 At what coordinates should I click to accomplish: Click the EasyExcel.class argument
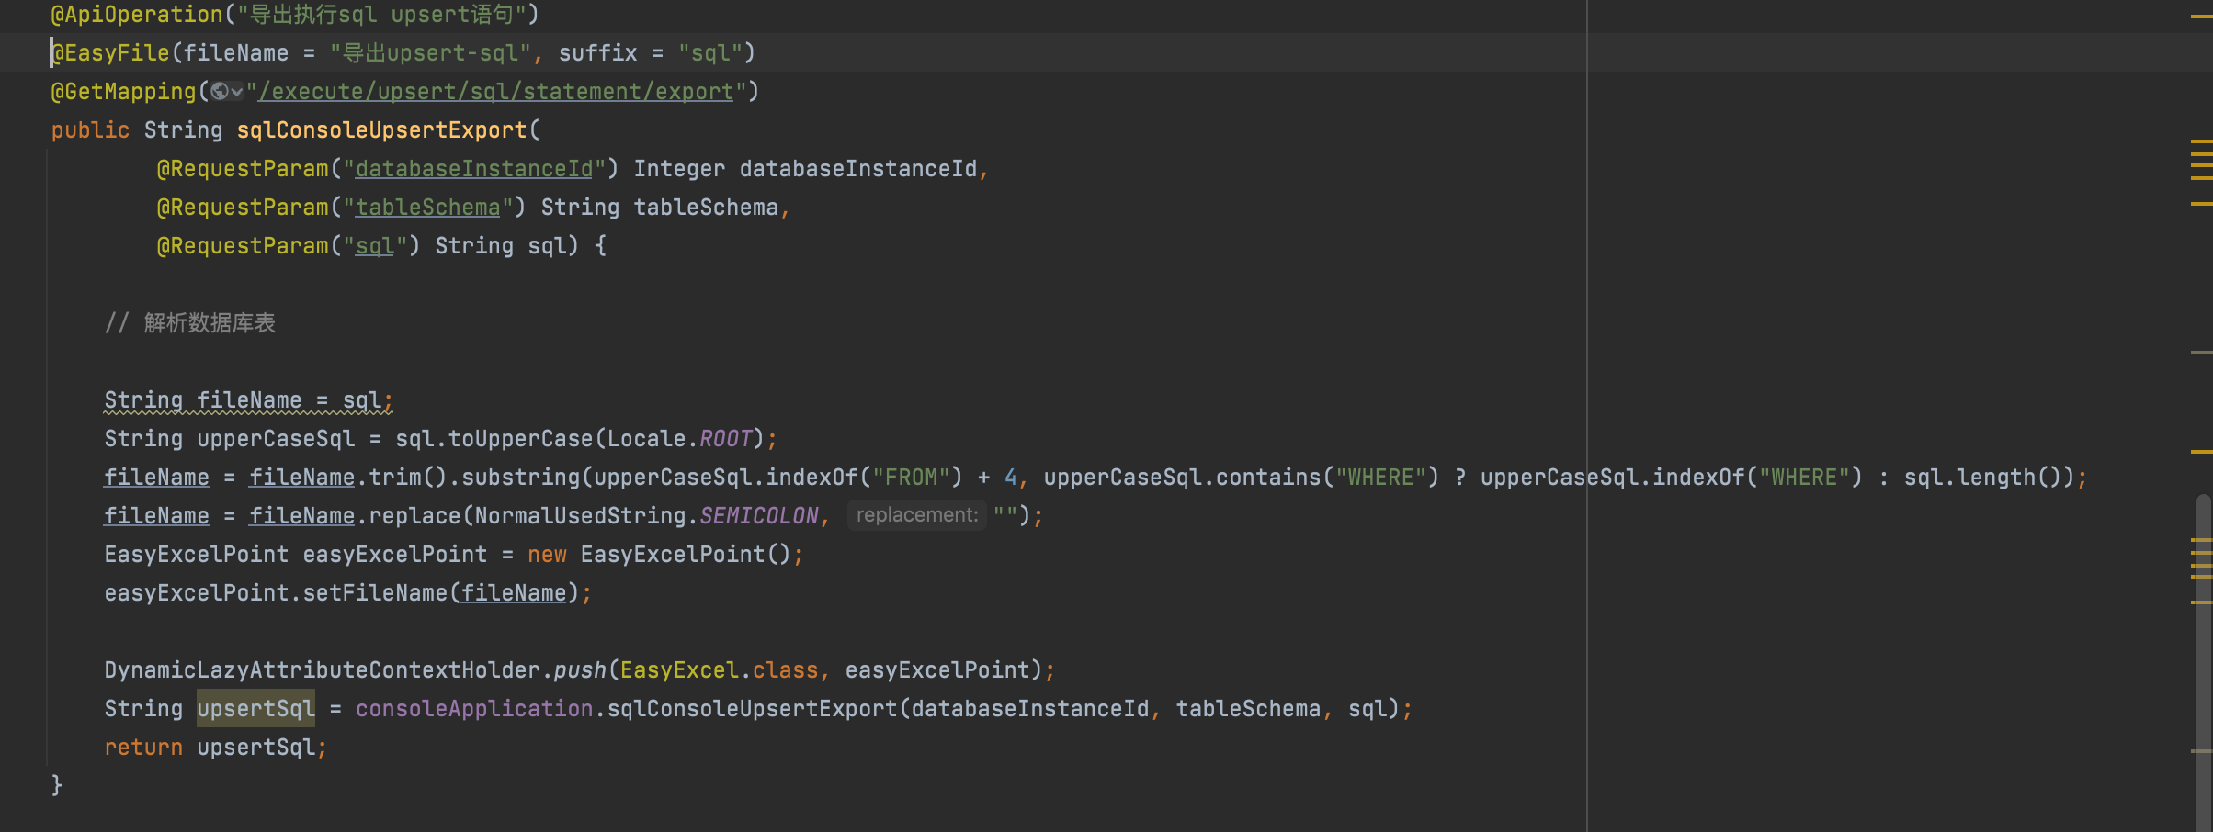tap(719, 670)
